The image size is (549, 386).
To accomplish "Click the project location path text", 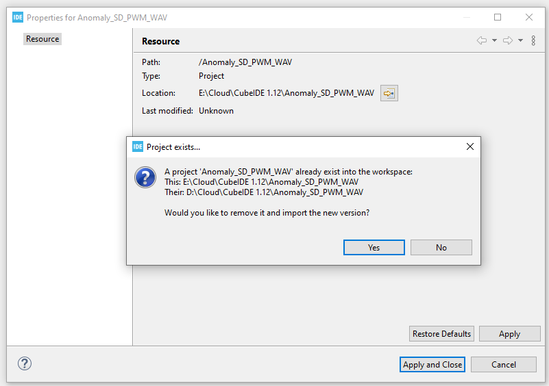I will 286,93.
